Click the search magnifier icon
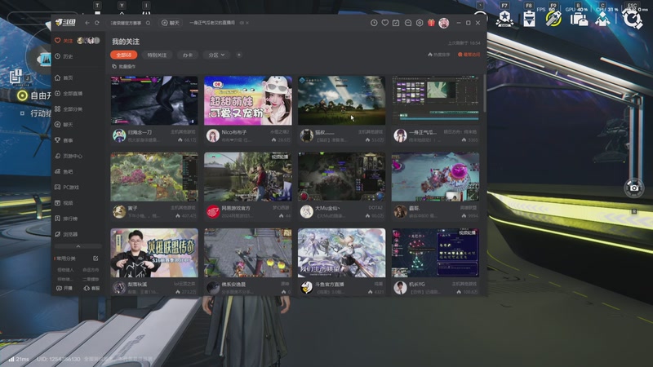The width and height of the screenshot is (653, 367). click(x=148, y=23)
